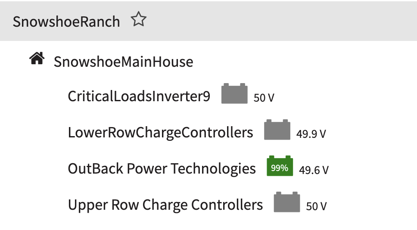Open the SnowshoeRanch site title
417x230 pixels.
pyautogui.click(x=66, y=21)
